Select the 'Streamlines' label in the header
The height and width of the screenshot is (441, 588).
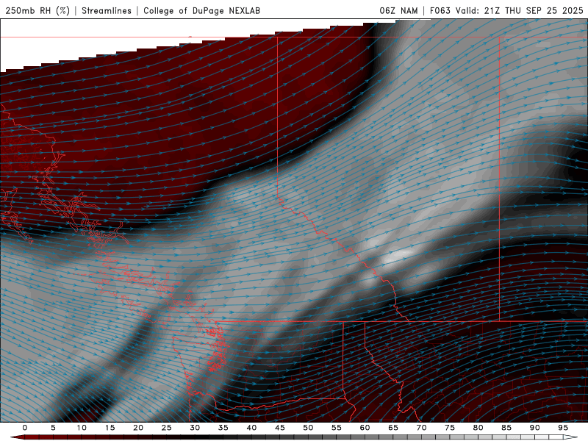pyautogui.click(x=107, y=10)
